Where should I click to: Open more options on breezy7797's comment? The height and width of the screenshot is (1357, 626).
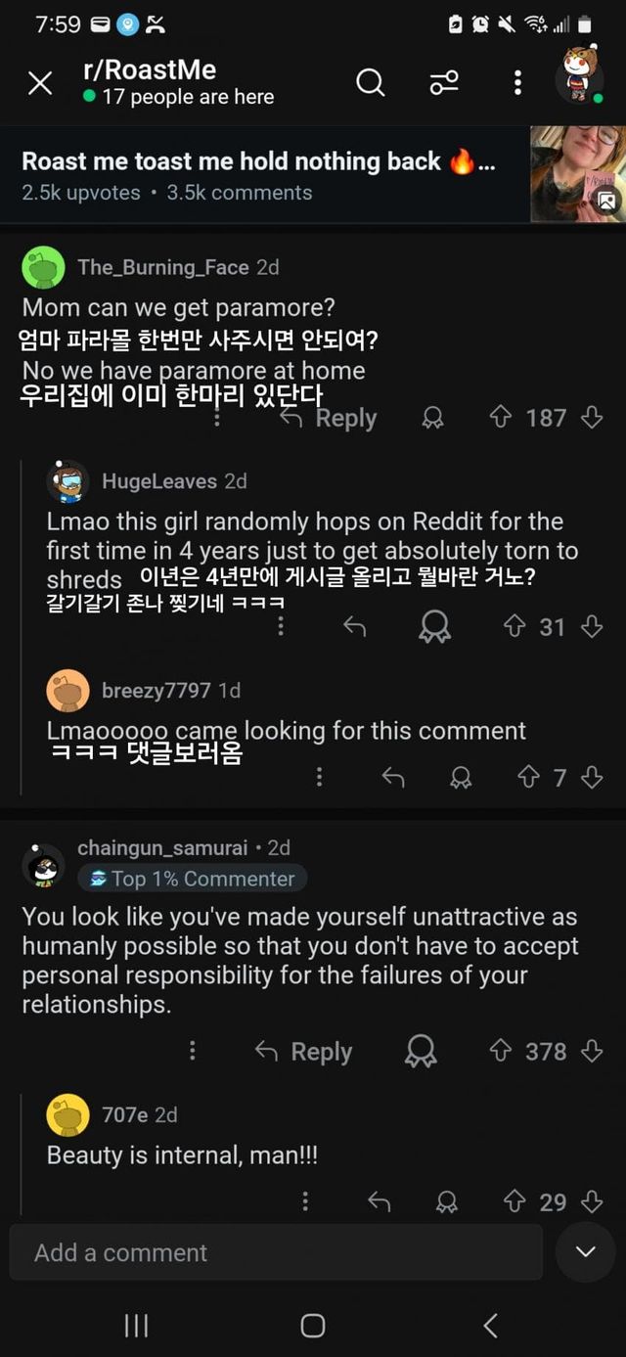tap(319, 777)
